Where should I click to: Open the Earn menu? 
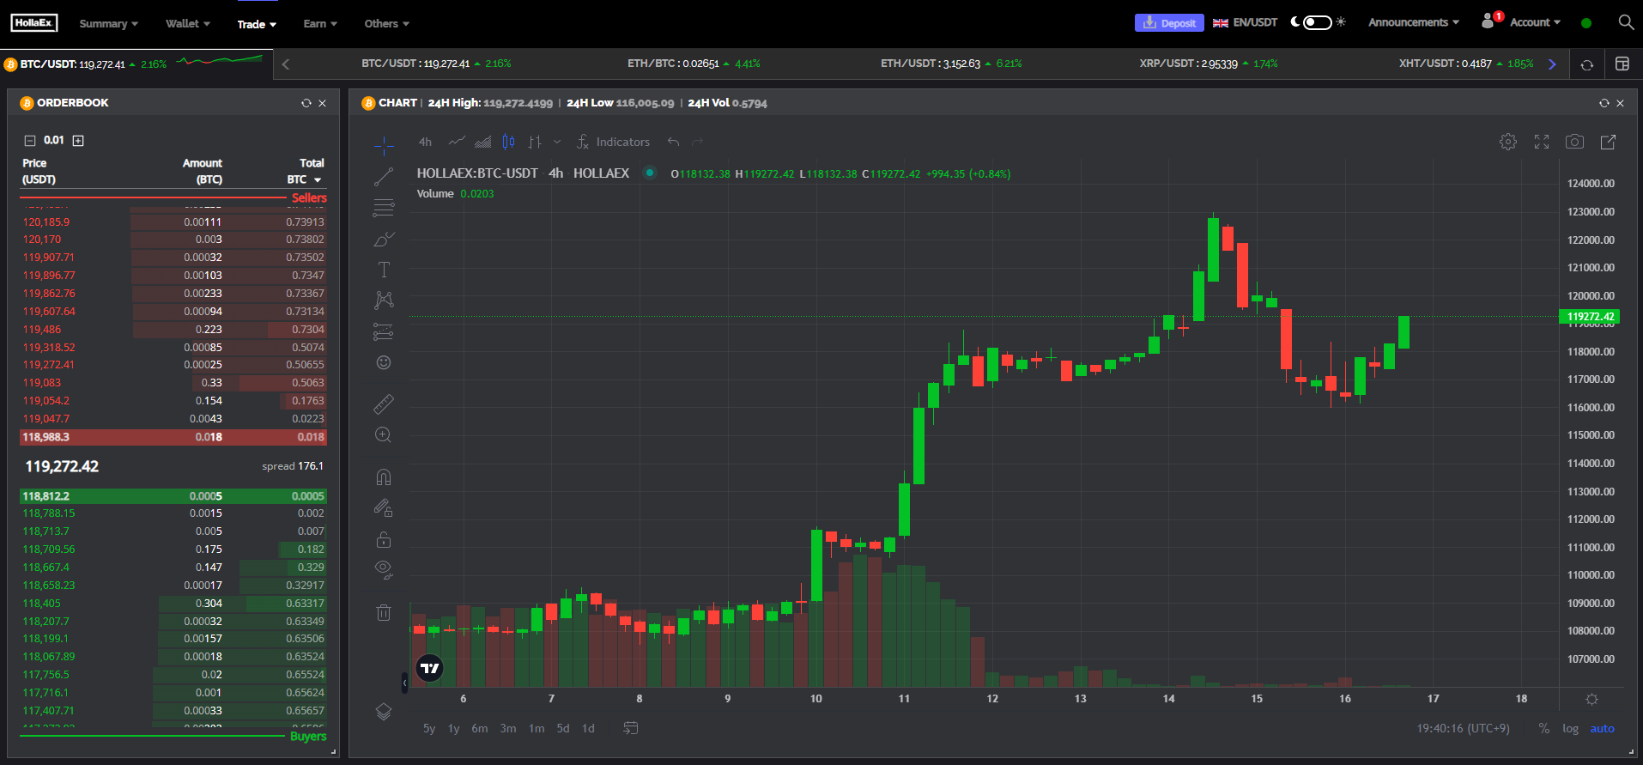(320, 24)
